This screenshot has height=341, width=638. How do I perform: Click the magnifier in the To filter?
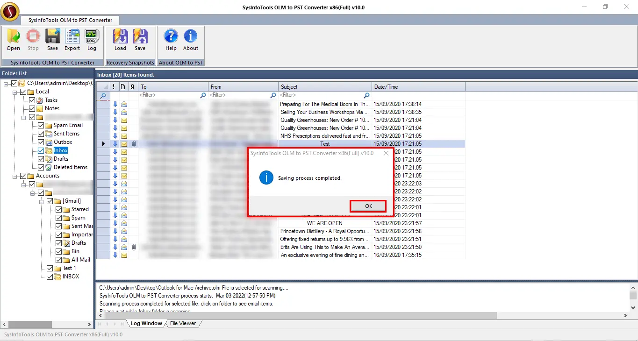pyautogui.click(x=203, y=95)
